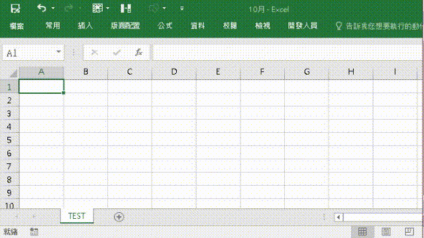Select column H header
This screenshot has height=238, width=424.
(350, 72)
